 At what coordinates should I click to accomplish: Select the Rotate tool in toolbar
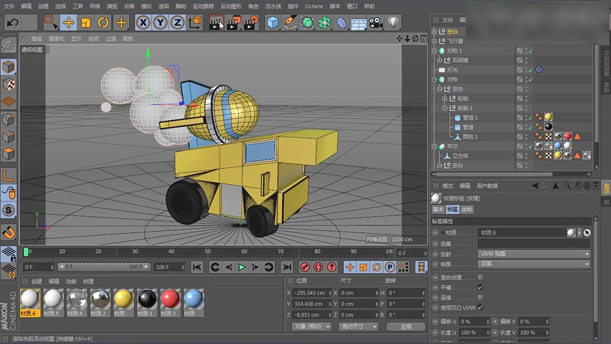pyautogui.click(x=103, y=23)
